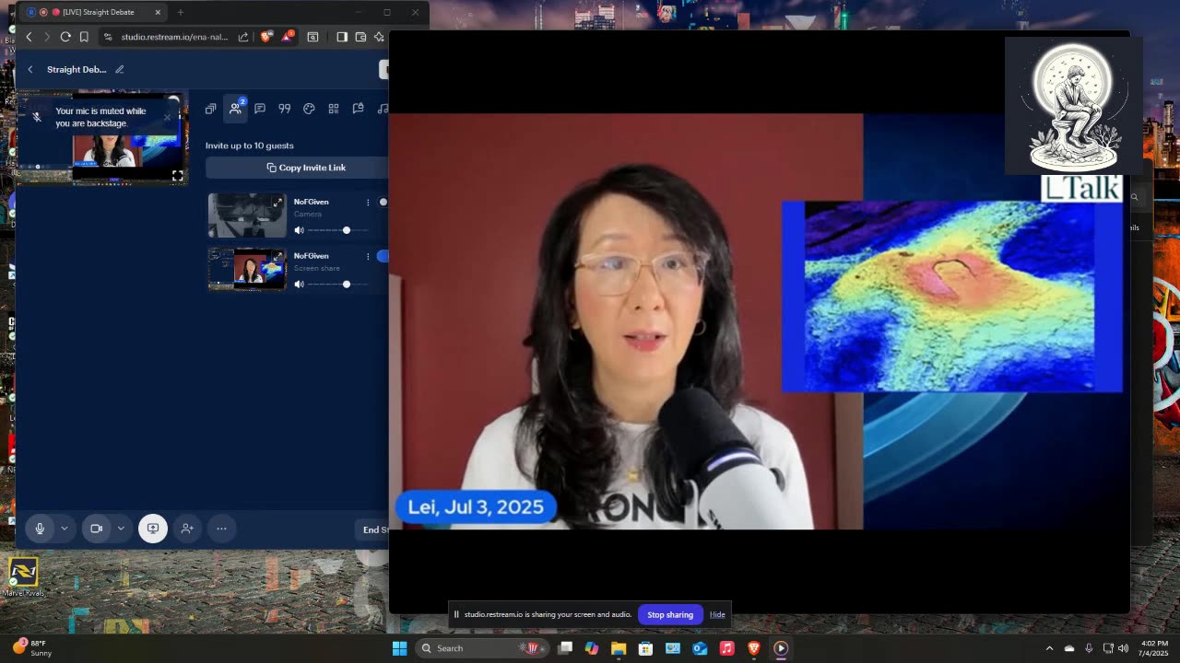This screenshot has height=663, width=1180.
Task: Open Copilot icon on taskbar
Action: (x=591, y=648)
